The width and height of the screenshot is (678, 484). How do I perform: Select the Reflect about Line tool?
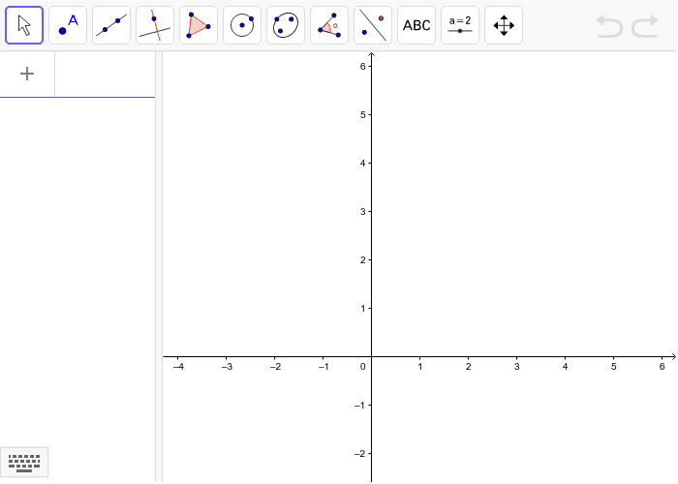coord(373,25)
